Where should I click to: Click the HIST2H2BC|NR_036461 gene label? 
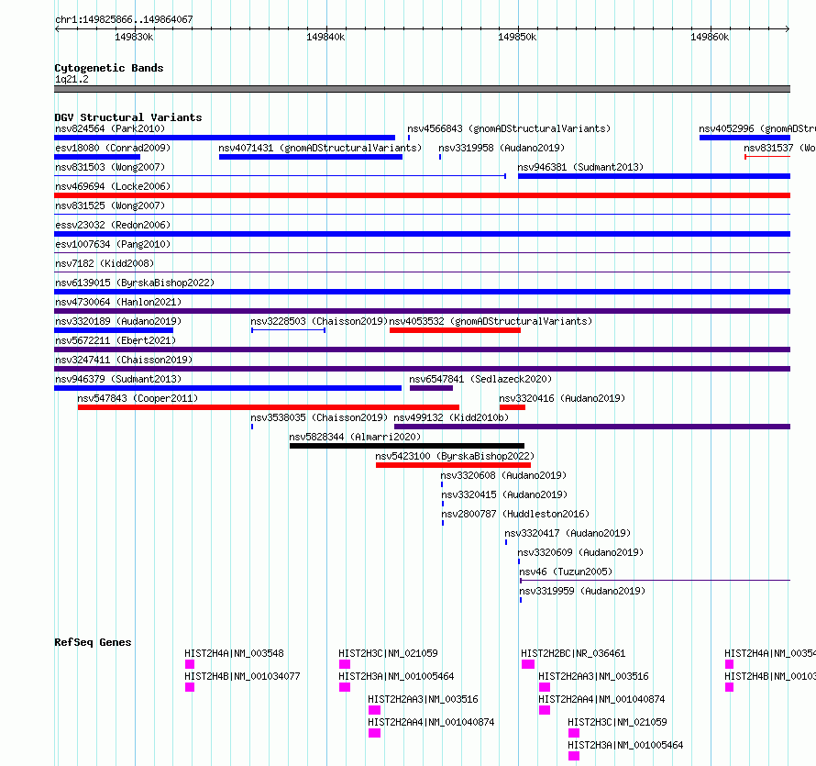[573, 653]
